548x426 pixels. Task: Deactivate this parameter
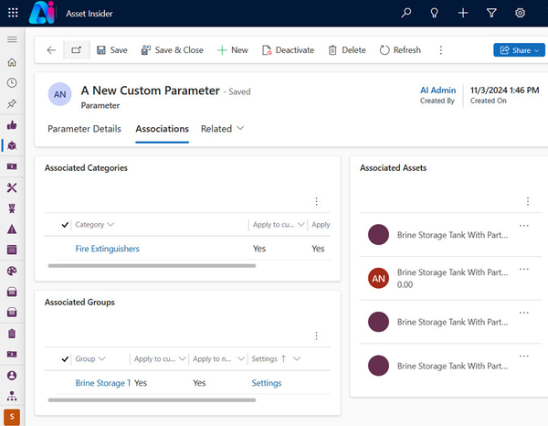click(x=288, y=50)
